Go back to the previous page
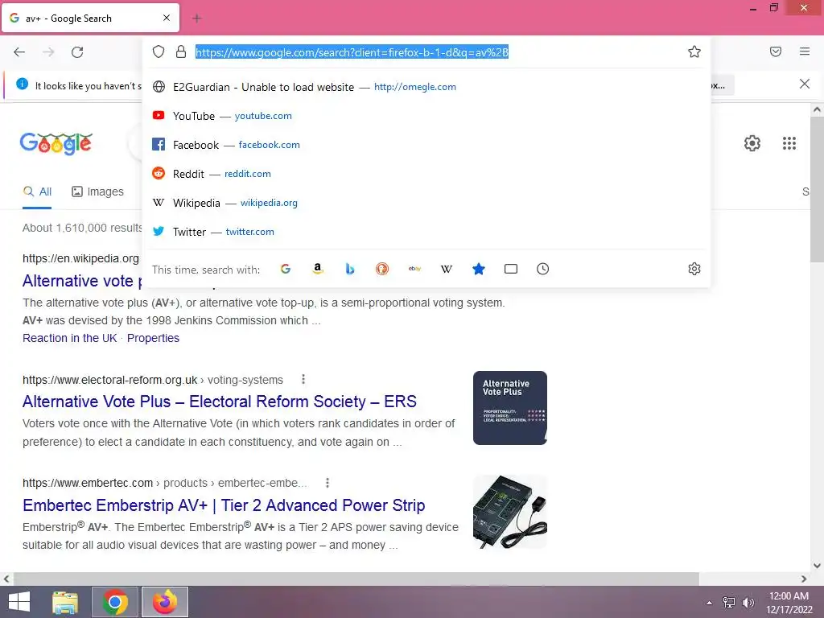Screen dimensions: 824x618 point(19,52)
